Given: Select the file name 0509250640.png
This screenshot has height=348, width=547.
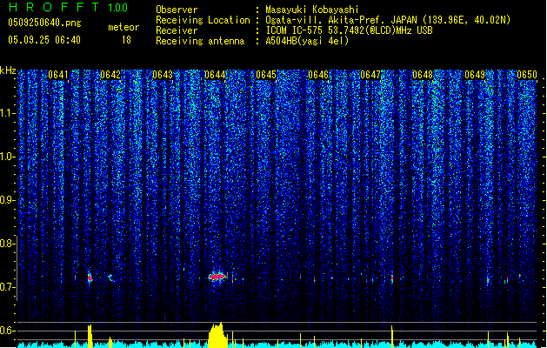Looking at the screenshot, I should [44, 23].
